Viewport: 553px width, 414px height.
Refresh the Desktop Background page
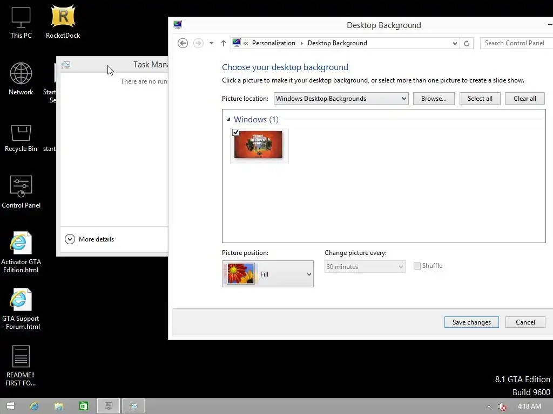coord(467,43)
